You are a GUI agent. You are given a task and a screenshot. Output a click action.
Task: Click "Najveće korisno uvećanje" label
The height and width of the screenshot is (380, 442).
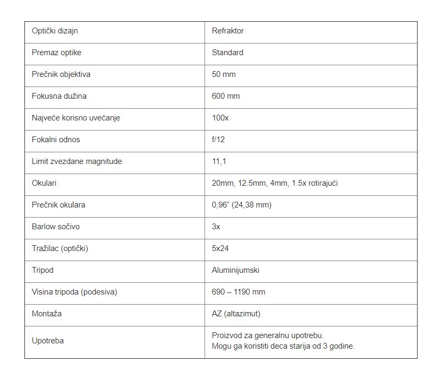click(76, 118)
